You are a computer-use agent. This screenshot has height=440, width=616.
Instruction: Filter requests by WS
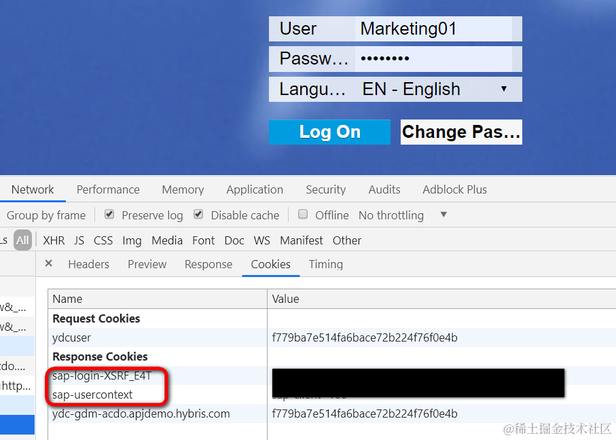[262, 240]
